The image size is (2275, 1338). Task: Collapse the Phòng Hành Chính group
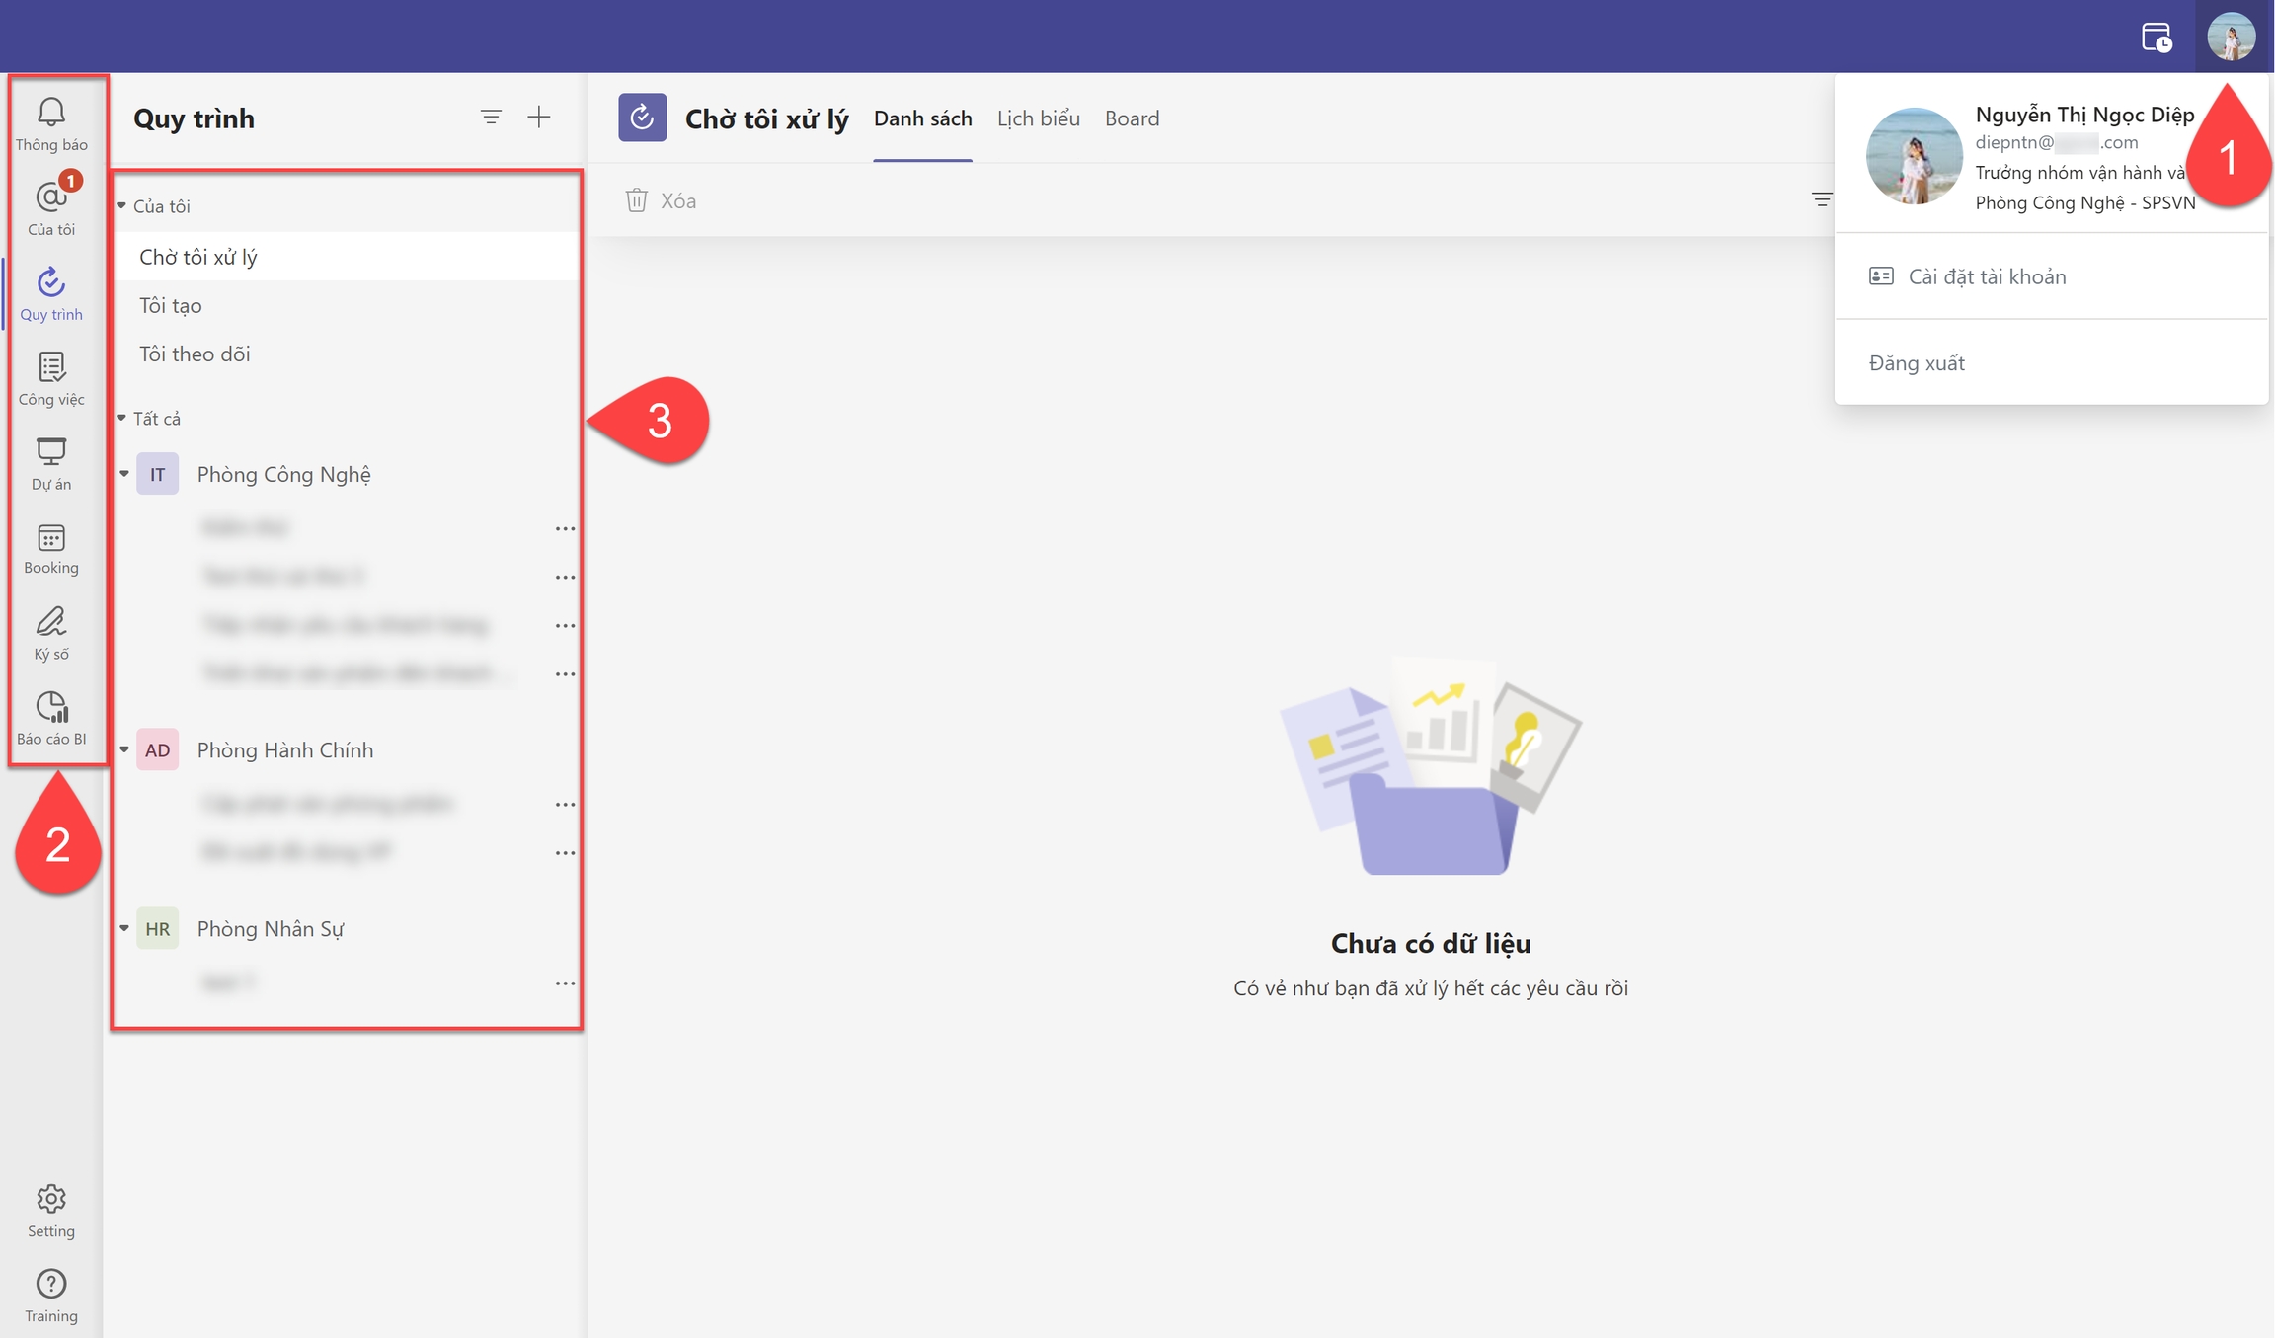(x=124, y=750)
